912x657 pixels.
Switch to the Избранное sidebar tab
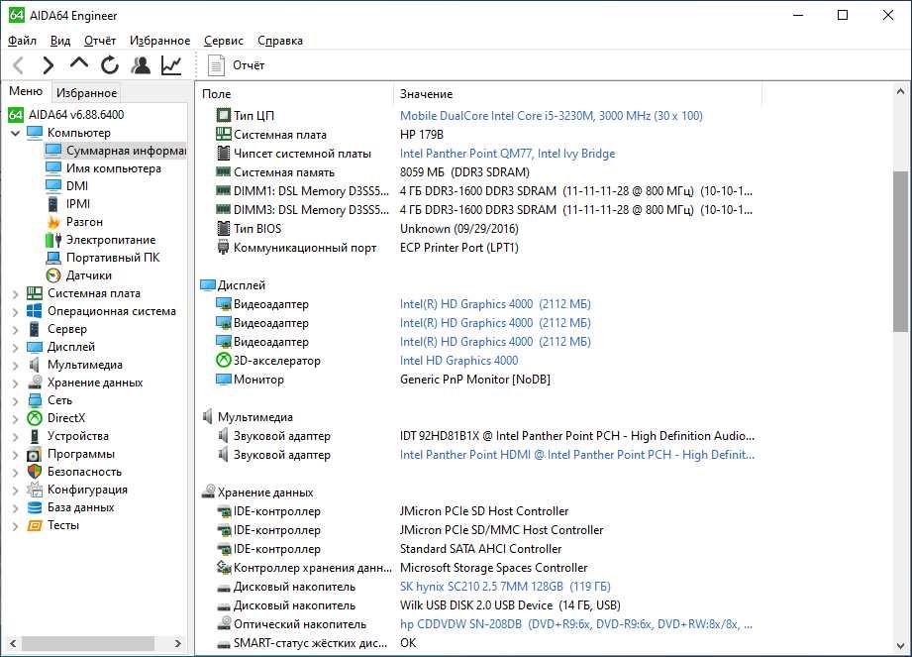coord(87,92)
